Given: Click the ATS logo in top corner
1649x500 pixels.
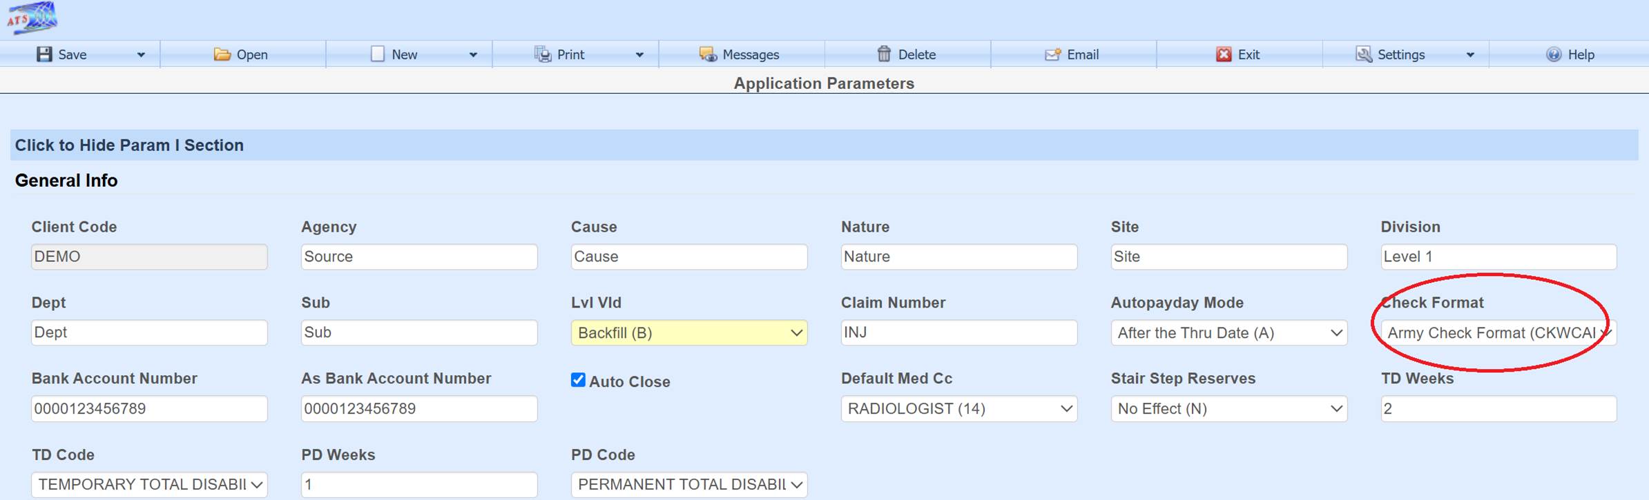Looking at the screenshot, I should (x=32, y=18).
